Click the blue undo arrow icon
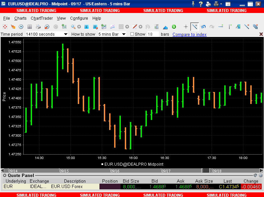 tap(203, 27)
